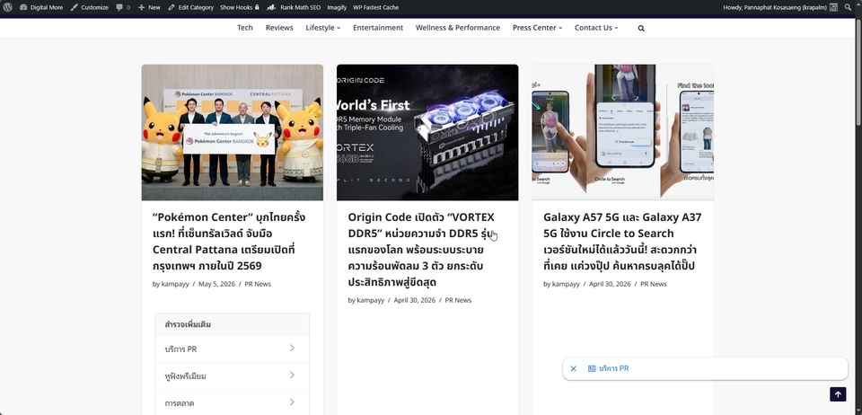Expand the หูฟังพรีเมียม row chevron

tap(292, 375)
